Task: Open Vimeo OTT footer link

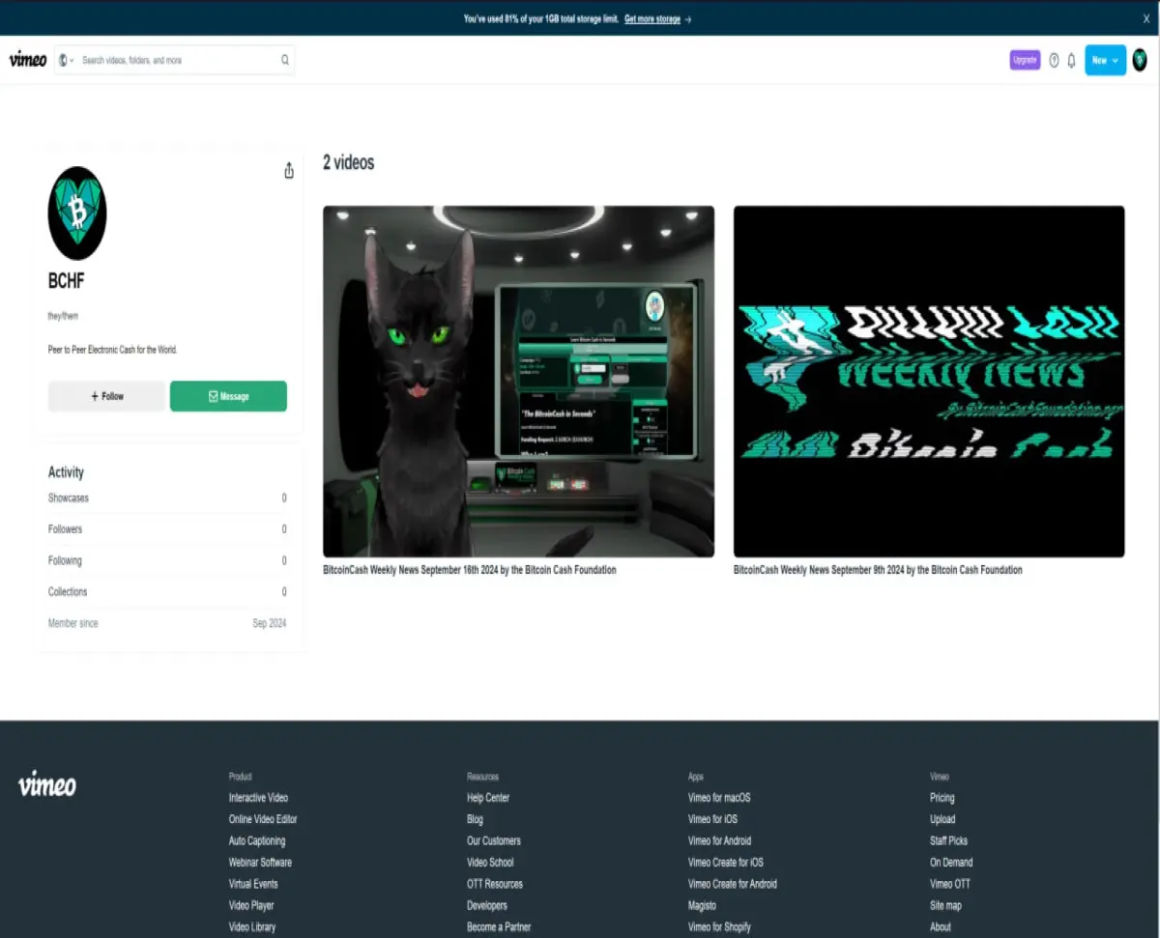Action: pyautogui.click(x=950, y=884)
